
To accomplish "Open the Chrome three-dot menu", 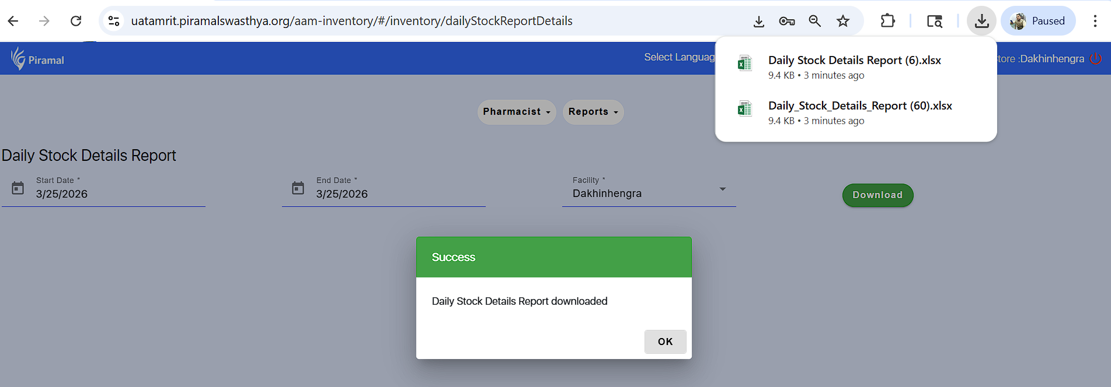I will coord(1095,21).
